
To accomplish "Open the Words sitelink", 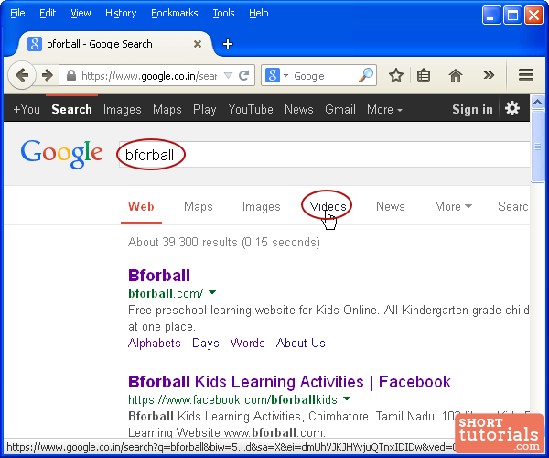I will pyautogui.click(x=248, y=343).
